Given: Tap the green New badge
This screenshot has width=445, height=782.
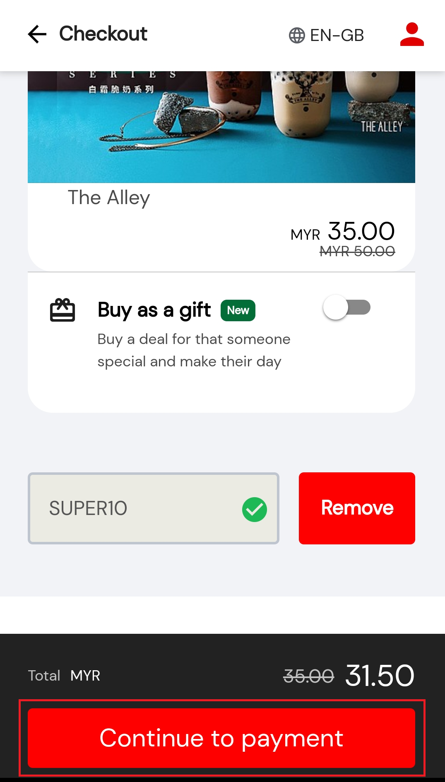Looking at the screenshot, I should 238,310.
